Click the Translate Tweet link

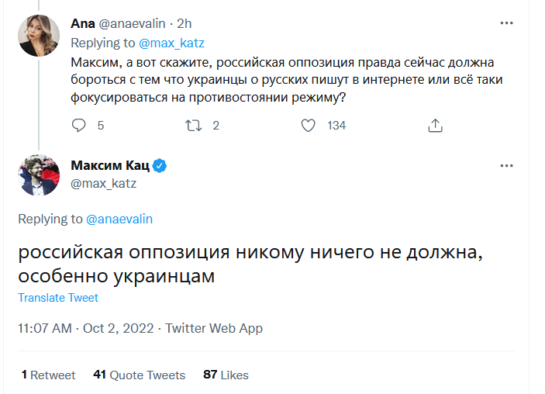tap(58, 298)
